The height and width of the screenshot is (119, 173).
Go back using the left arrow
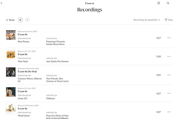(2, 3)
